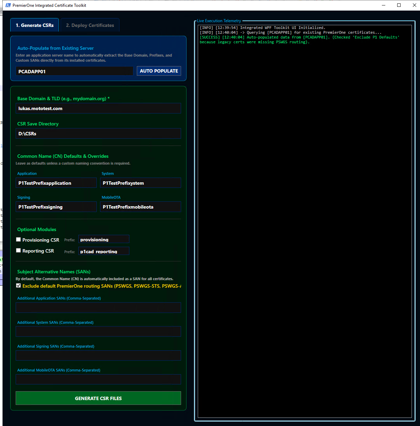420x426 pixels.
Task: Click the CSR Save Directory field
Action: [x=98, y=134]
